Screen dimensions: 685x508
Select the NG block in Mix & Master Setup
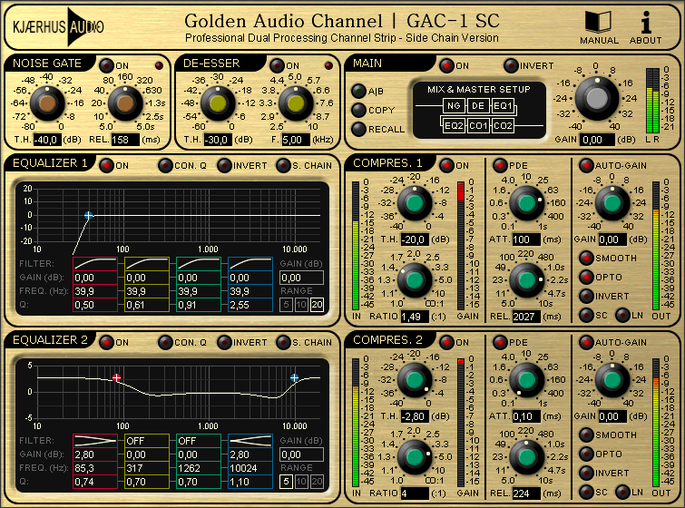(454, 106)
